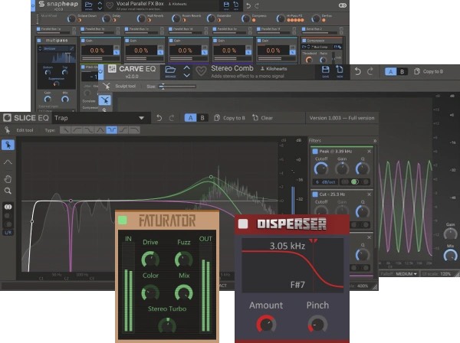Toggle the Faturator power button
Image resolution: width=460 pixels, height=343 pixels.
pyautogui.click(x=123, y=220)
